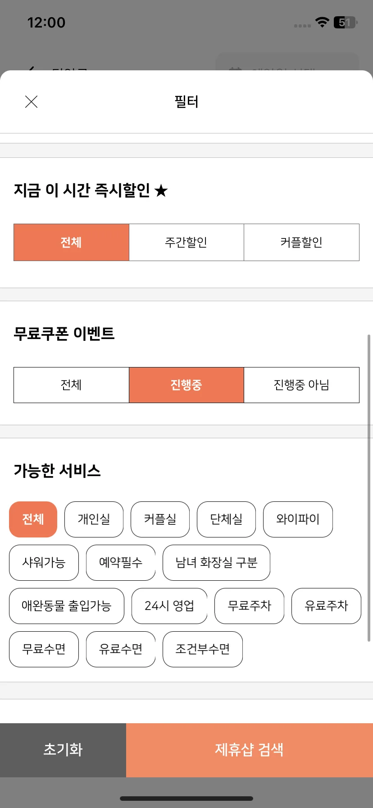Image resolution: width=373 pixels, height=808 pixels.
Task: Click the 초기화 reset button
Action: pos(63,750)
